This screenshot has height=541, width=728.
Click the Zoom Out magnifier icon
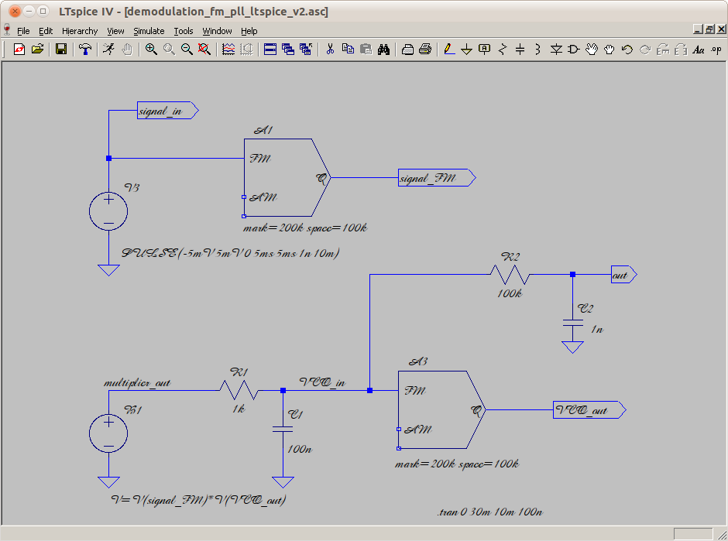pos(187,50)
